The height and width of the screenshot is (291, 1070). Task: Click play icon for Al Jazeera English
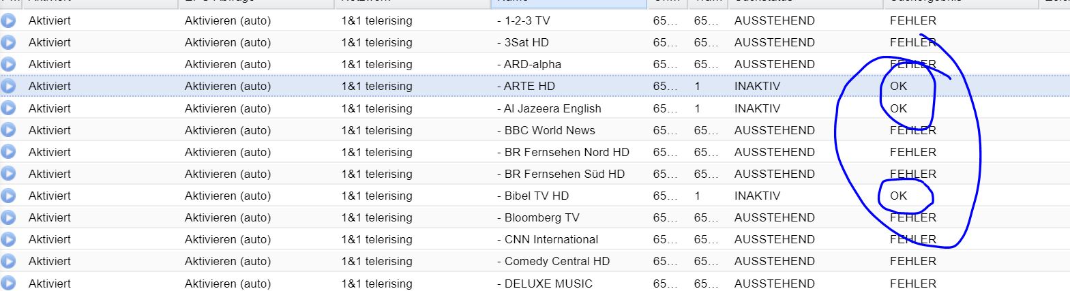[8, 108]
